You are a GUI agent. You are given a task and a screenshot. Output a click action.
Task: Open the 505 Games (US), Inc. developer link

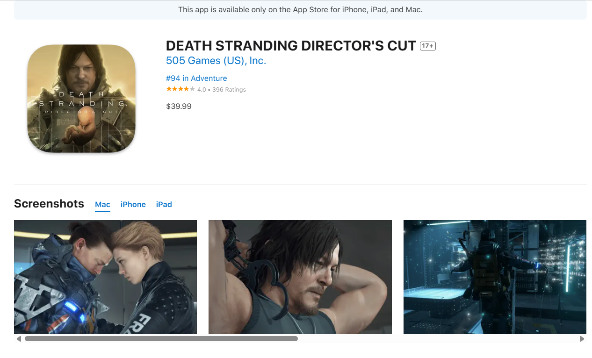tap(216, 61)
